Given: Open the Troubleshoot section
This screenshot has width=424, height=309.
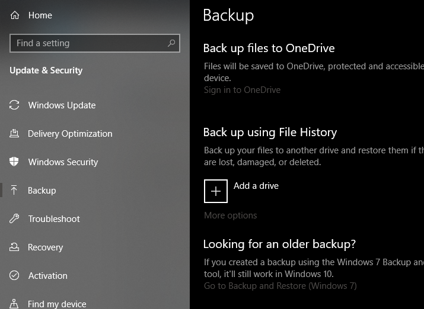Looking at the screenshot, I should coord(54,218).
